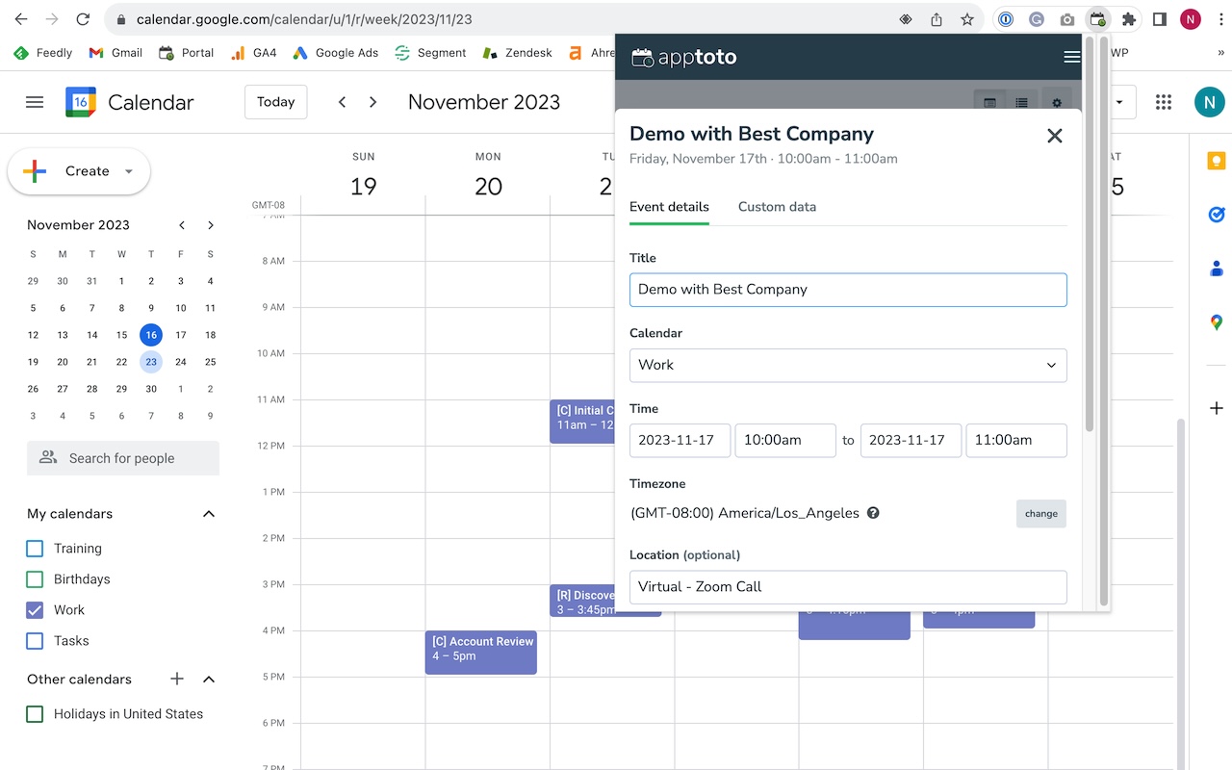
Task: Go to next week arrow
Action: 373,102
